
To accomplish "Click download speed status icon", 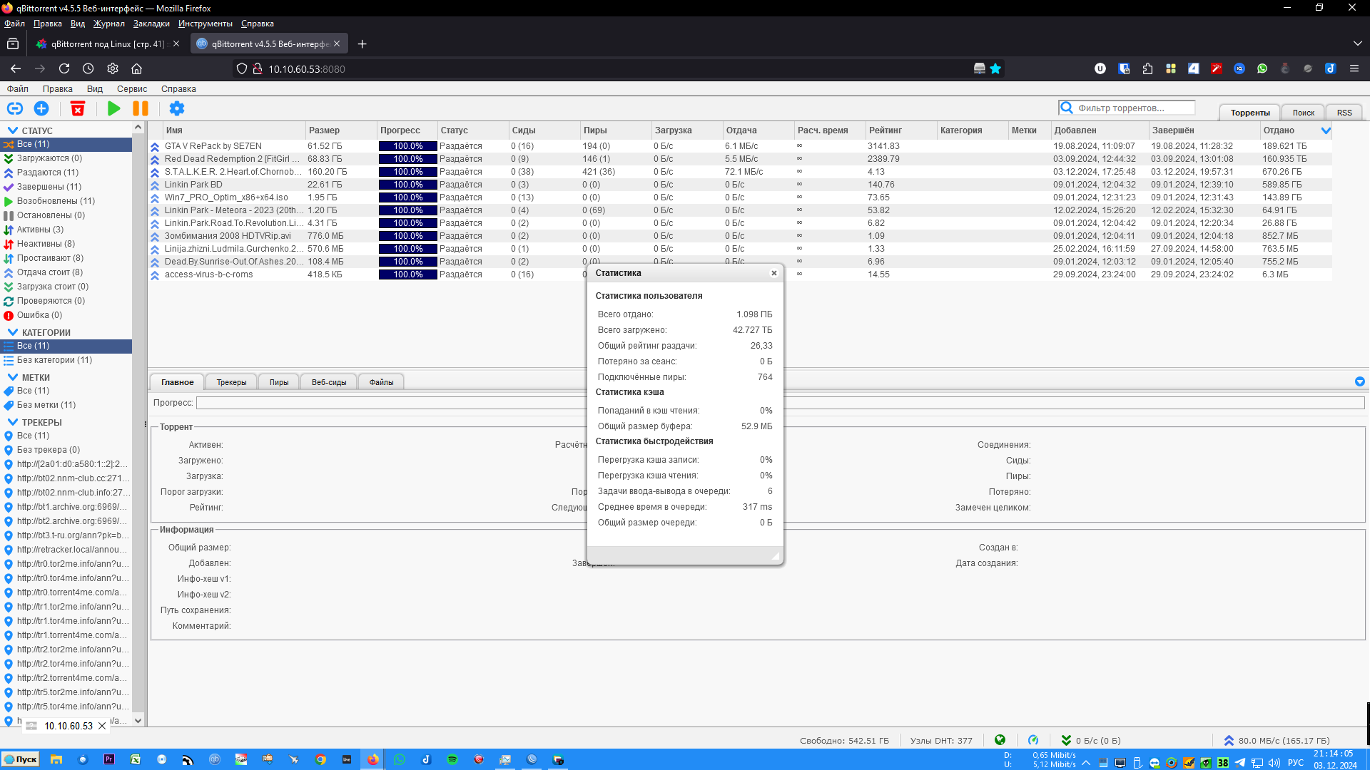I will (1066, 740).
